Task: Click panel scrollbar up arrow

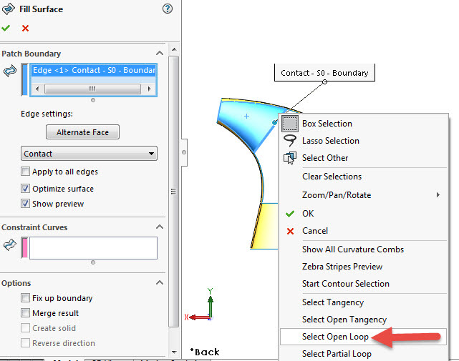Action: point(174,49)
